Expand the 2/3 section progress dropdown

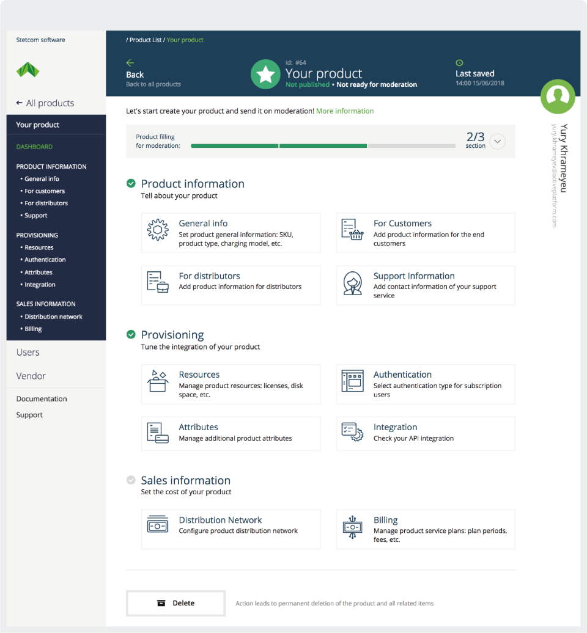pyautogui.click(x=497, y=141)
